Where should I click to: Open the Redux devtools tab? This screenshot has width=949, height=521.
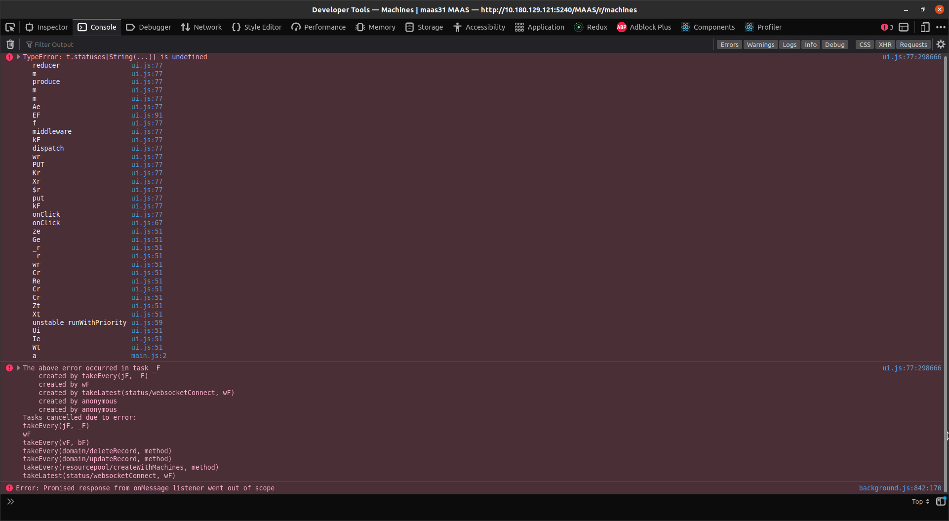(x=591, y=27)
